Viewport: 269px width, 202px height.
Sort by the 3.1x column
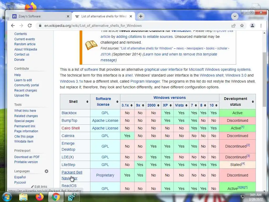[131, 105]
